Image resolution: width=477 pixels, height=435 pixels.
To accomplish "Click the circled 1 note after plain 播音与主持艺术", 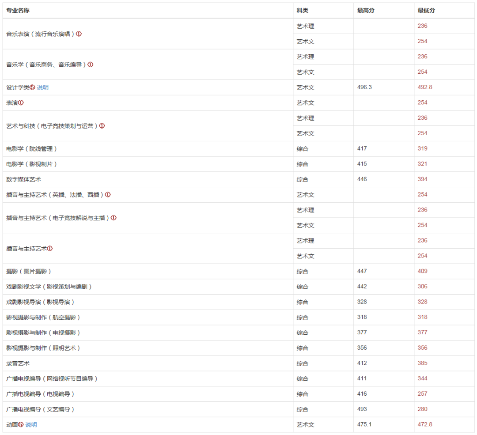I will pyautogui.click(x=50, y=249).
